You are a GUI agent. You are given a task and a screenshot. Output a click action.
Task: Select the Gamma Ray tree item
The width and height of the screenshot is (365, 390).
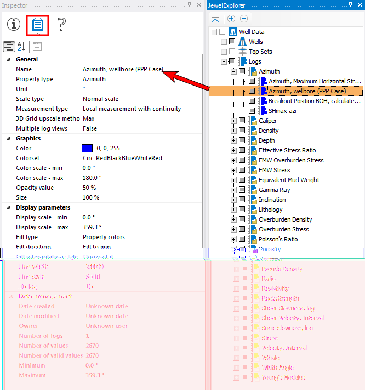click(274, 190)
